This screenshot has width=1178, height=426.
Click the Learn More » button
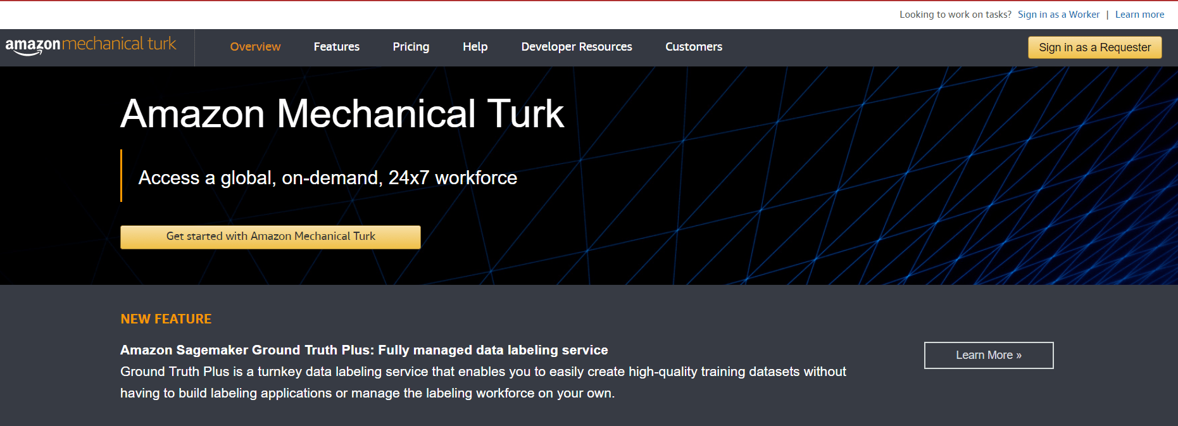[x=989, y=355]
